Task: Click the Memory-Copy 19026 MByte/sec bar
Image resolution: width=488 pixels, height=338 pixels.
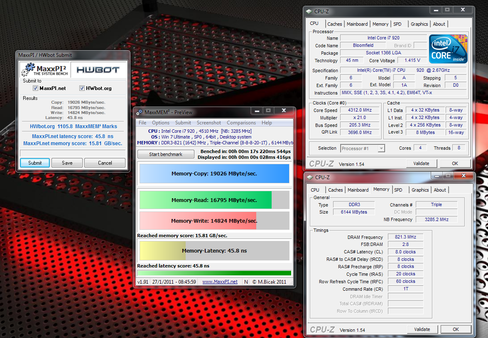Action: [x=214, y=174]
